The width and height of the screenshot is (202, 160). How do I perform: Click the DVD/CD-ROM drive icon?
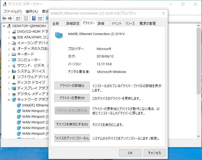[x=14, y=31]
